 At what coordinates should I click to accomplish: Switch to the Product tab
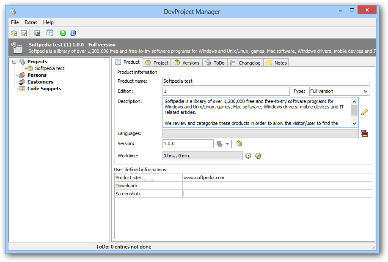(128, 62)
